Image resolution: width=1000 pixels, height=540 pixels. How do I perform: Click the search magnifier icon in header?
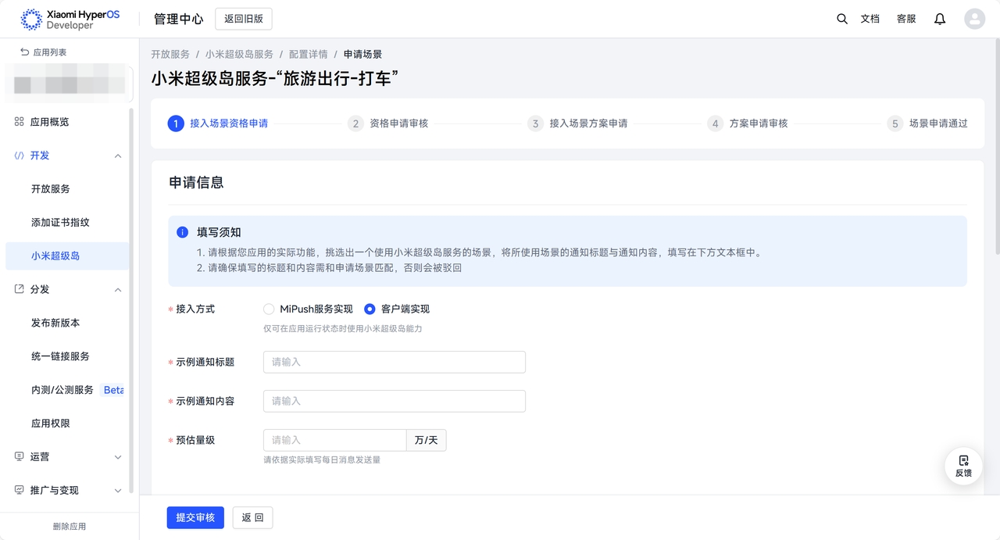click(x=841, y=19)
